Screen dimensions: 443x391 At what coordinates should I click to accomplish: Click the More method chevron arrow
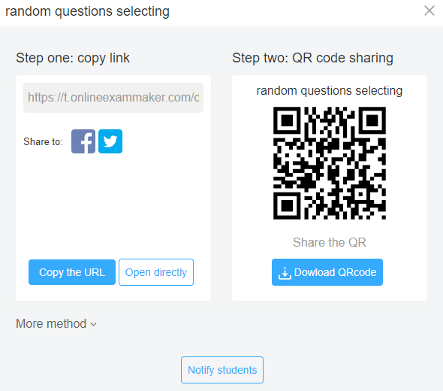click(94, 324)
